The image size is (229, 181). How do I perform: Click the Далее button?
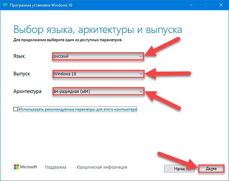[211, 169]
